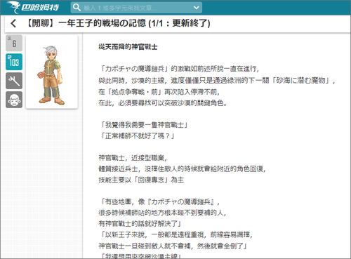Click the line 神官戰士，近接型職業
The width and height of the screenshot is (351, 259).
(133, 158)
